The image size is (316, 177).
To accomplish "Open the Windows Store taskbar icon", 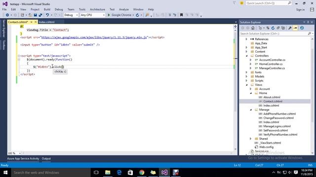I will 130,173.
